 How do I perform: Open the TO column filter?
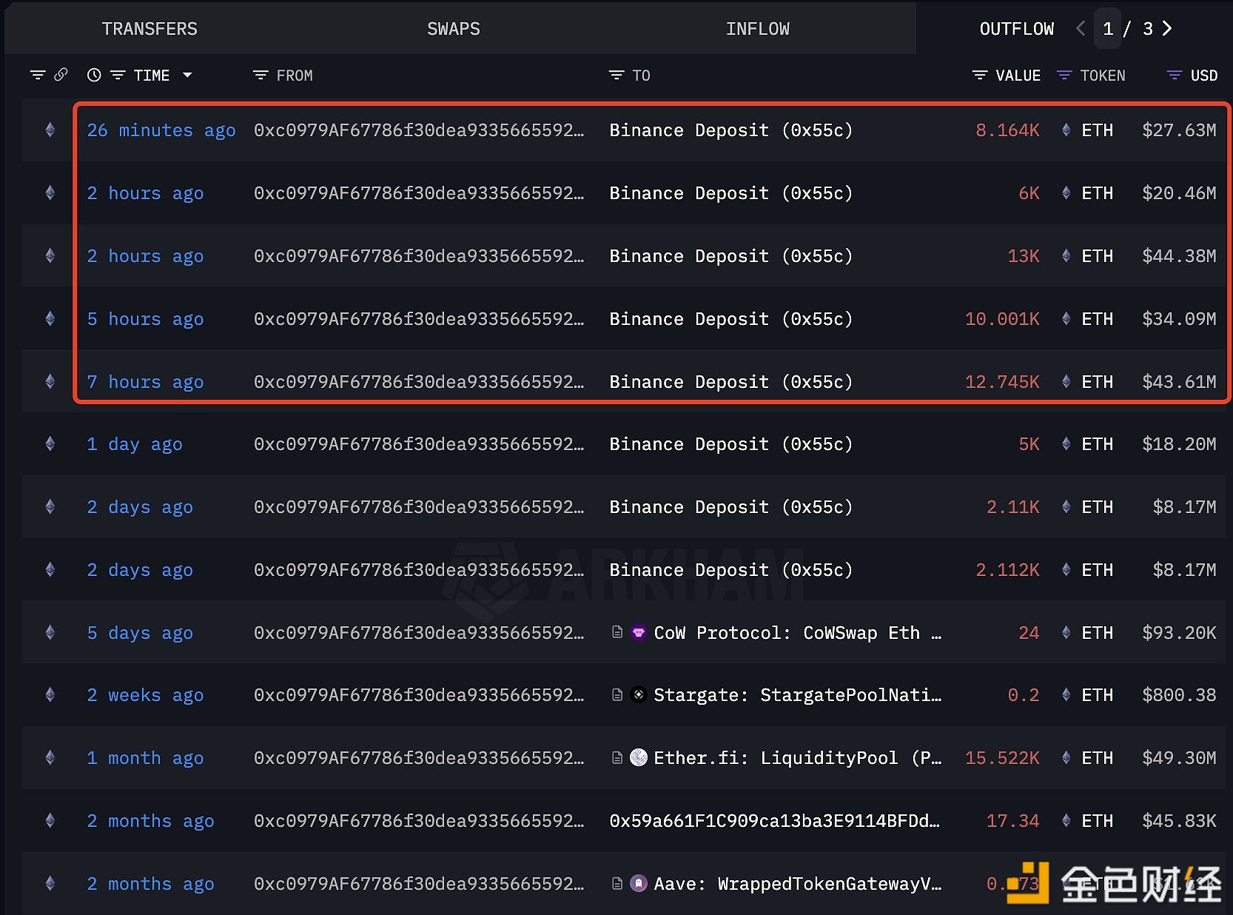point(616,75)
